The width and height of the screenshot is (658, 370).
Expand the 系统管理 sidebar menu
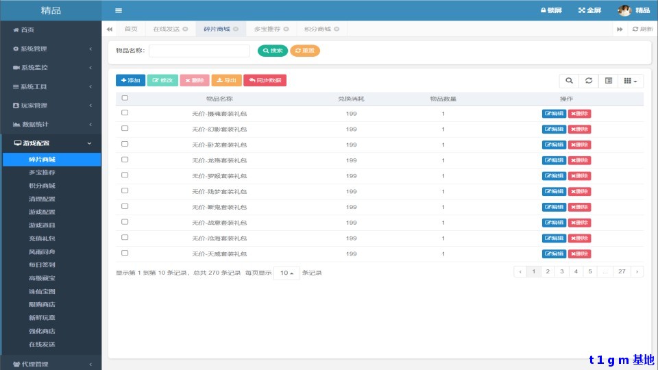(x=51, y=49)
